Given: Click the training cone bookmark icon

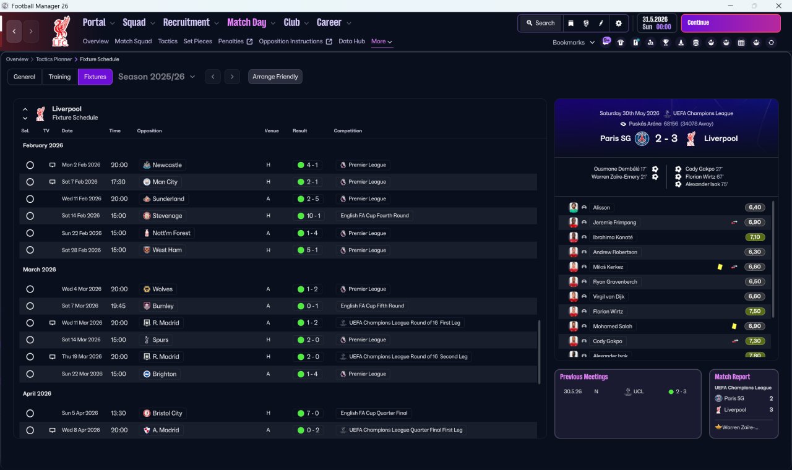Looking at the screenshot, I should (681, 42).
